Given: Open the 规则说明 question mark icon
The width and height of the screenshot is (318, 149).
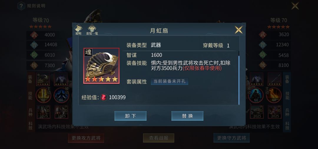Looking at the screenshot, I should [x=21, y=6].
